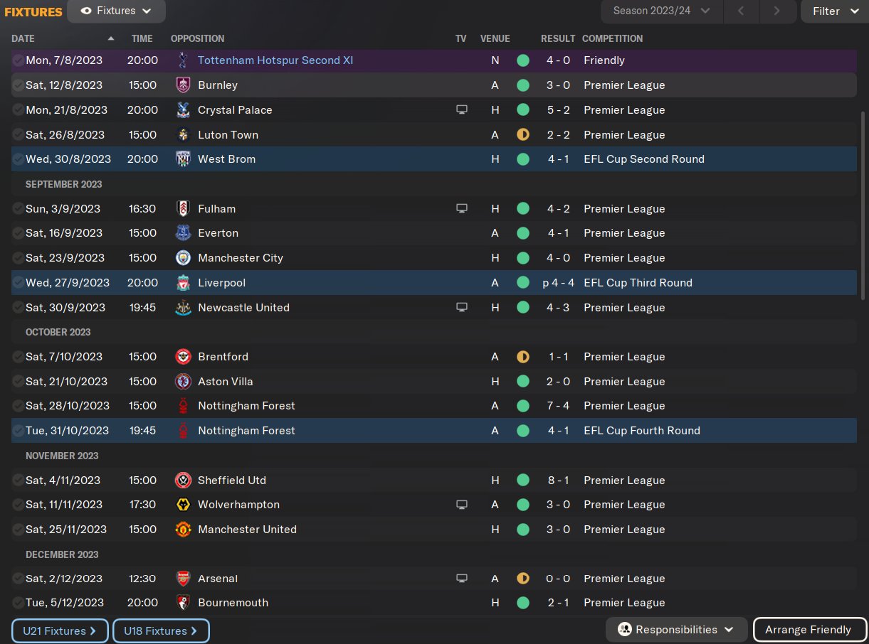
Task: Click the Arsenal club badge icon
Action: pos(183,579)
